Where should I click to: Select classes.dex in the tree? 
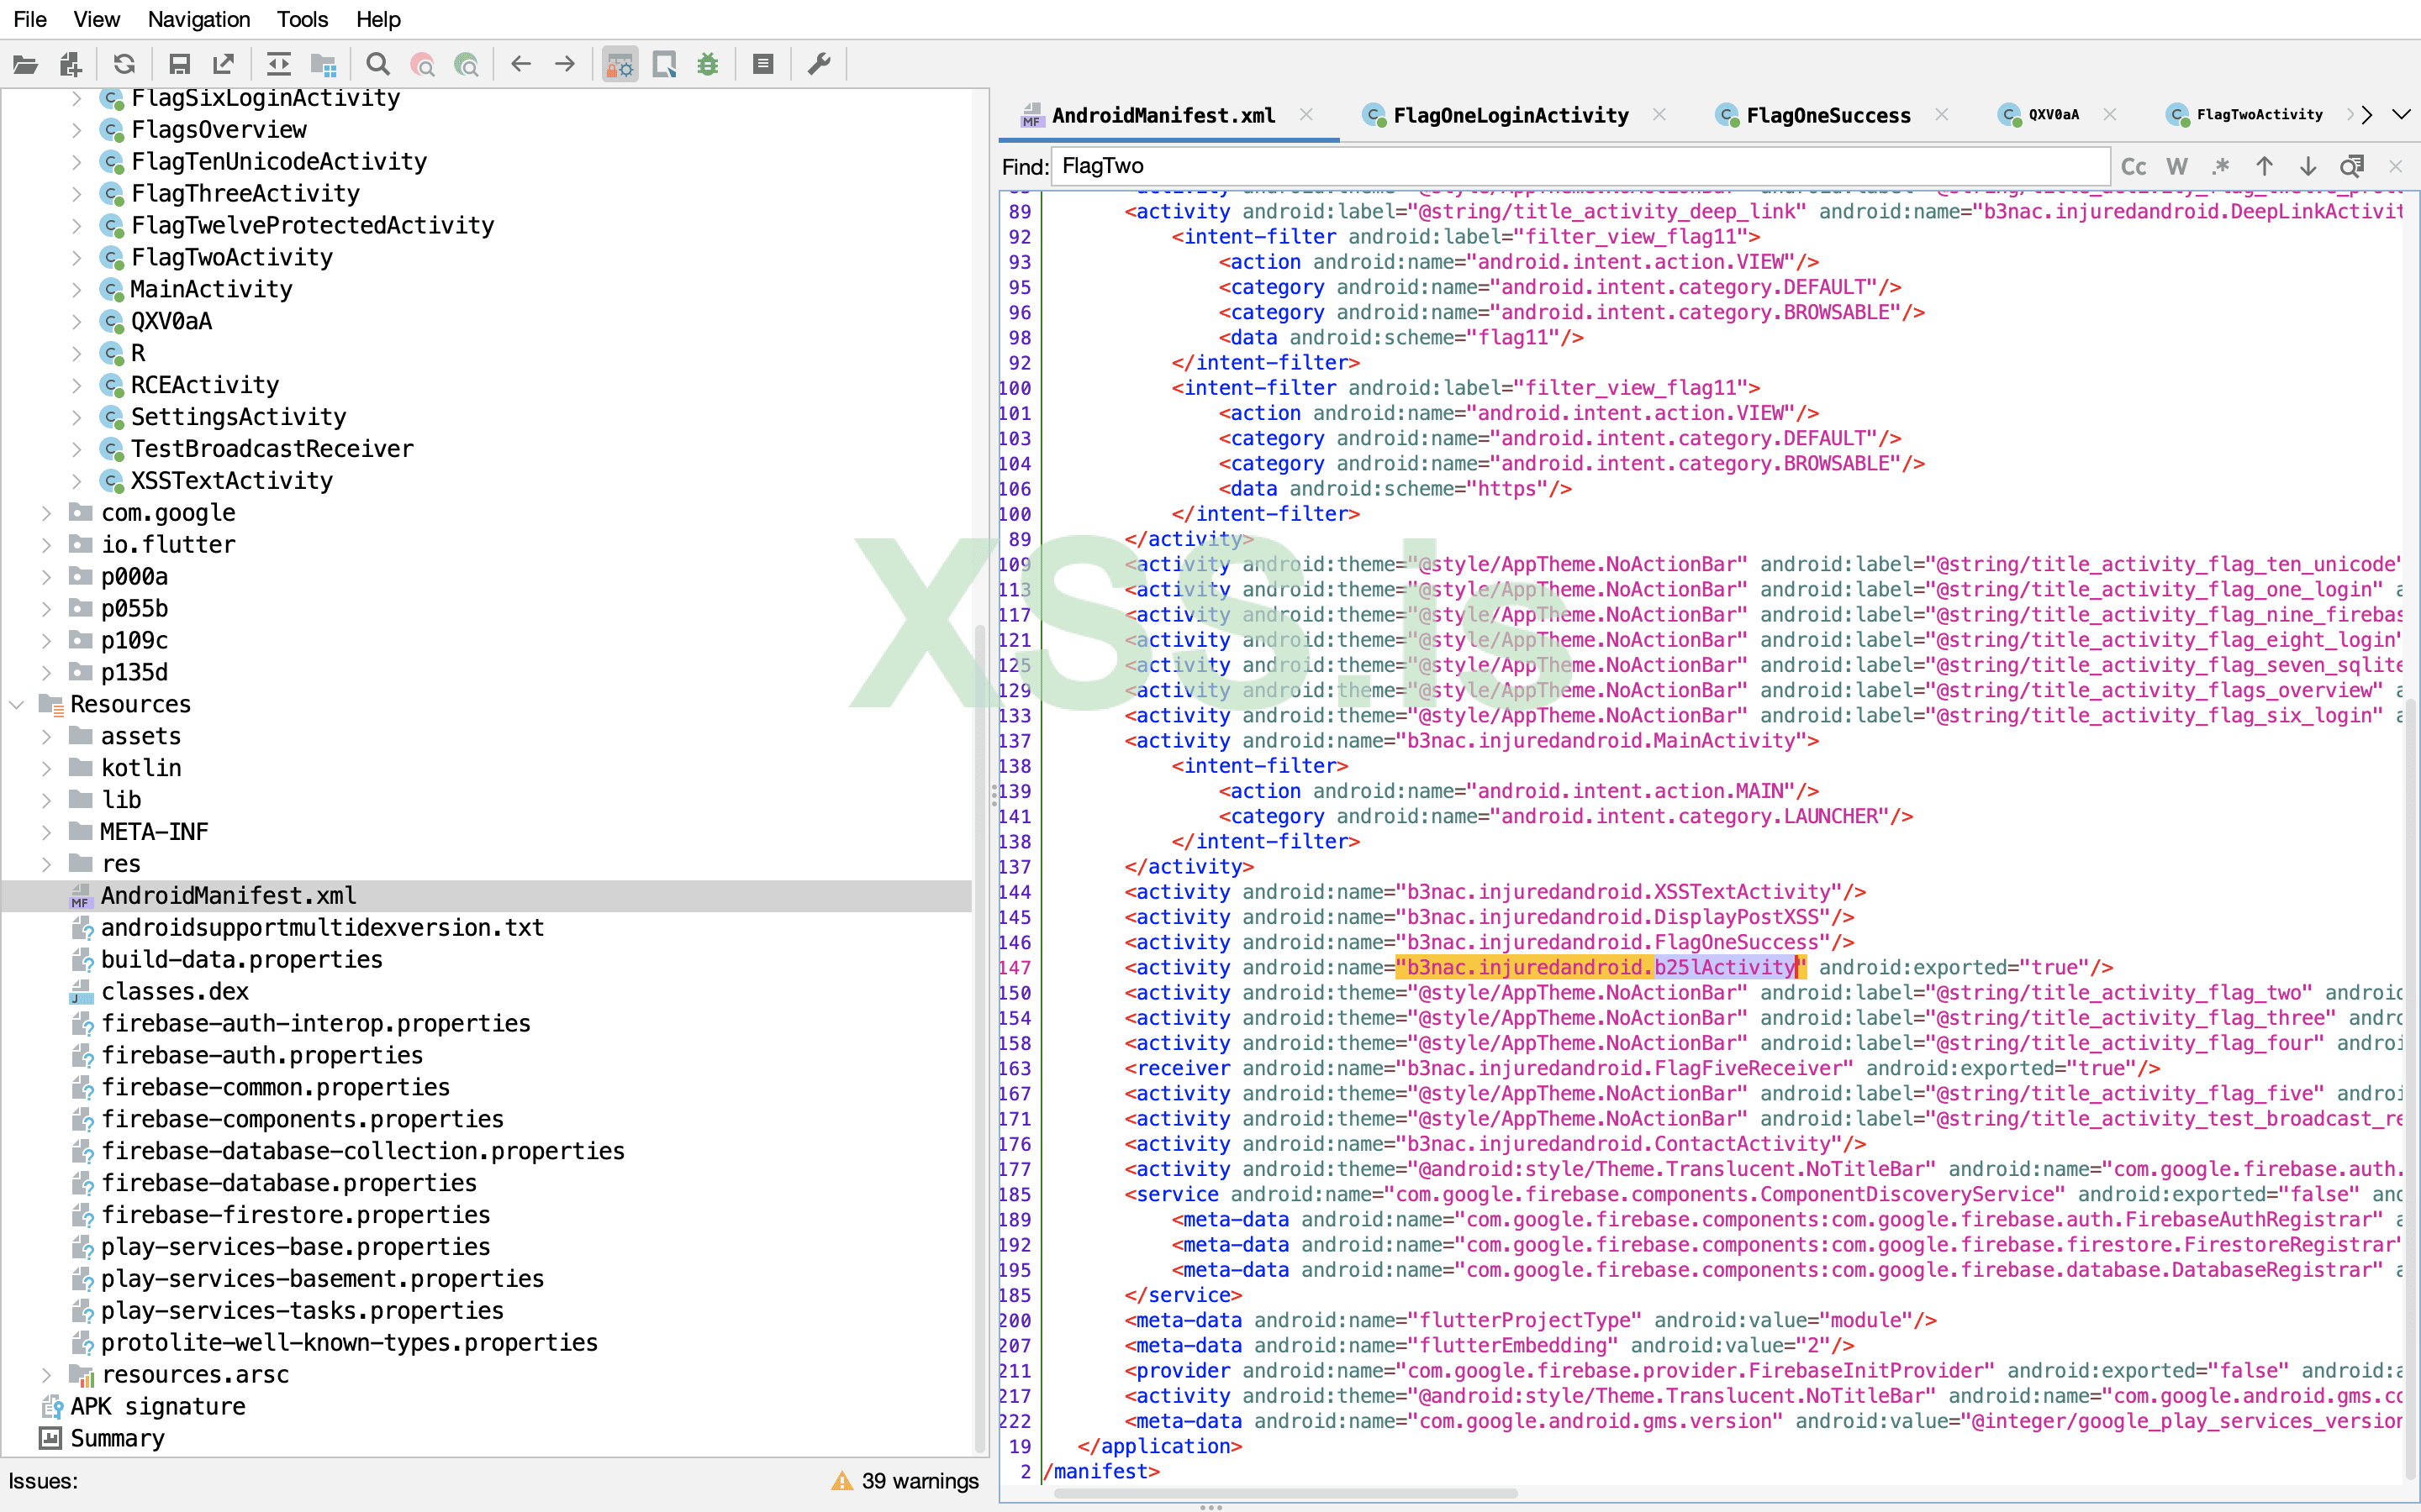click(175, 992)
